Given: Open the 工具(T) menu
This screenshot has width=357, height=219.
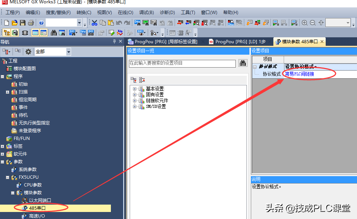Looking at the screenshot, I should click(188, 13).
